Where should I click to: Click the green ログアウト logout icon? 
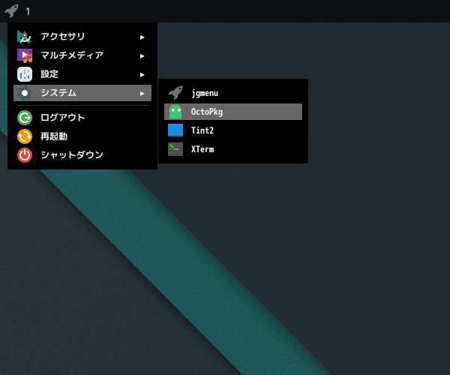(25, 118)
